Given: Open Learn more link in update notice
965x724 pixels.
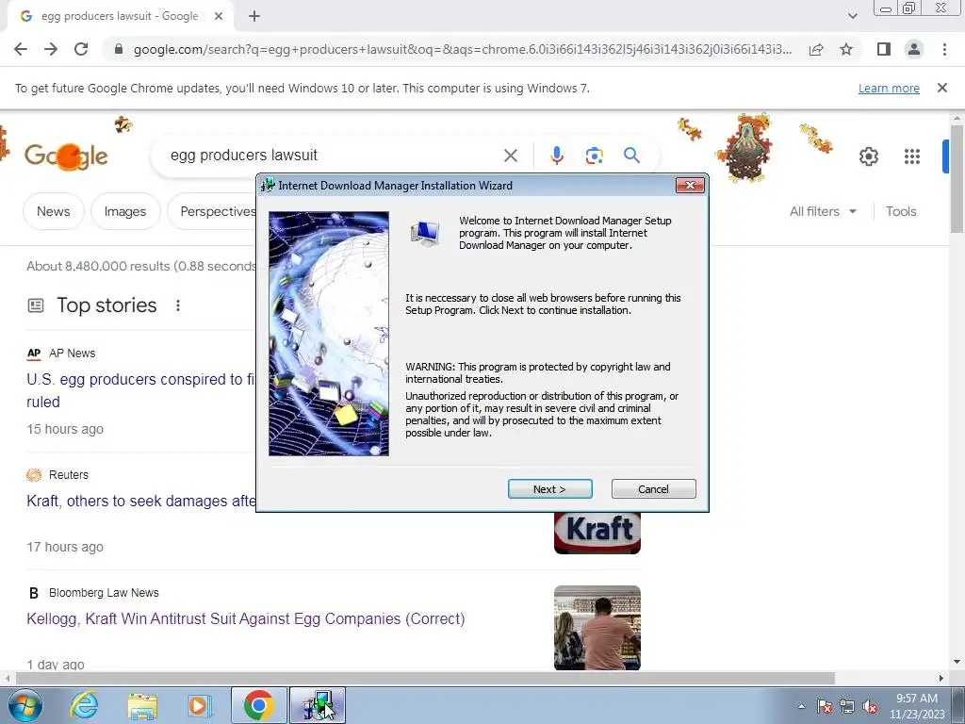Looking at the screenshot, I should pos(889,89).
